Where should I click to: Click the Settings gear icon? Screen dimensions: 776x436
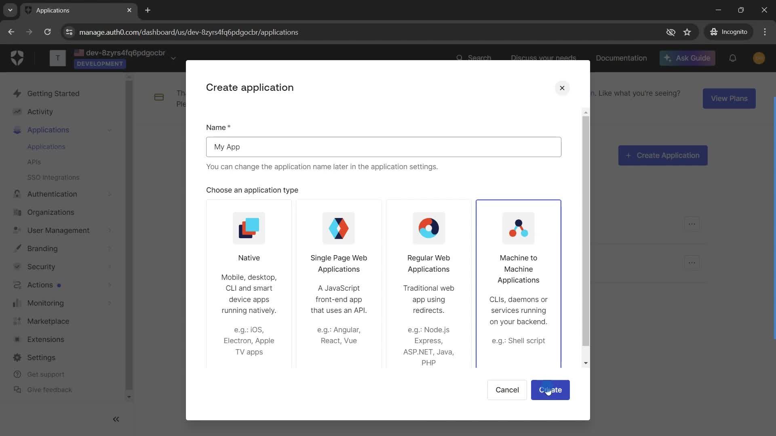click(x=17, y=357)
